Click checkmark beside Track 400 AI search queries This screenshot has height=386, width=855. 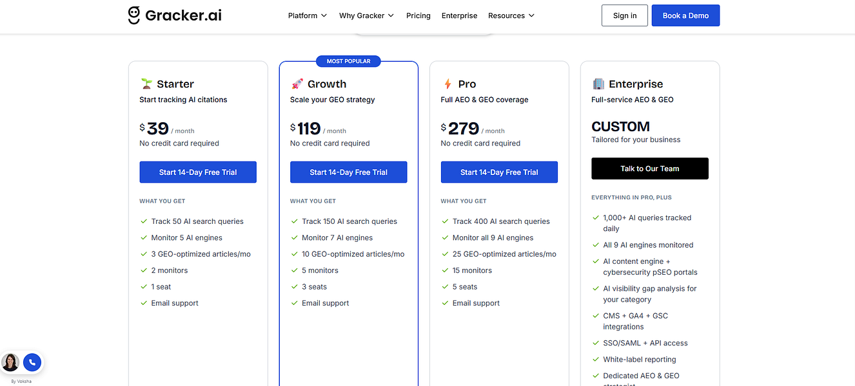(x=446, y=221)
